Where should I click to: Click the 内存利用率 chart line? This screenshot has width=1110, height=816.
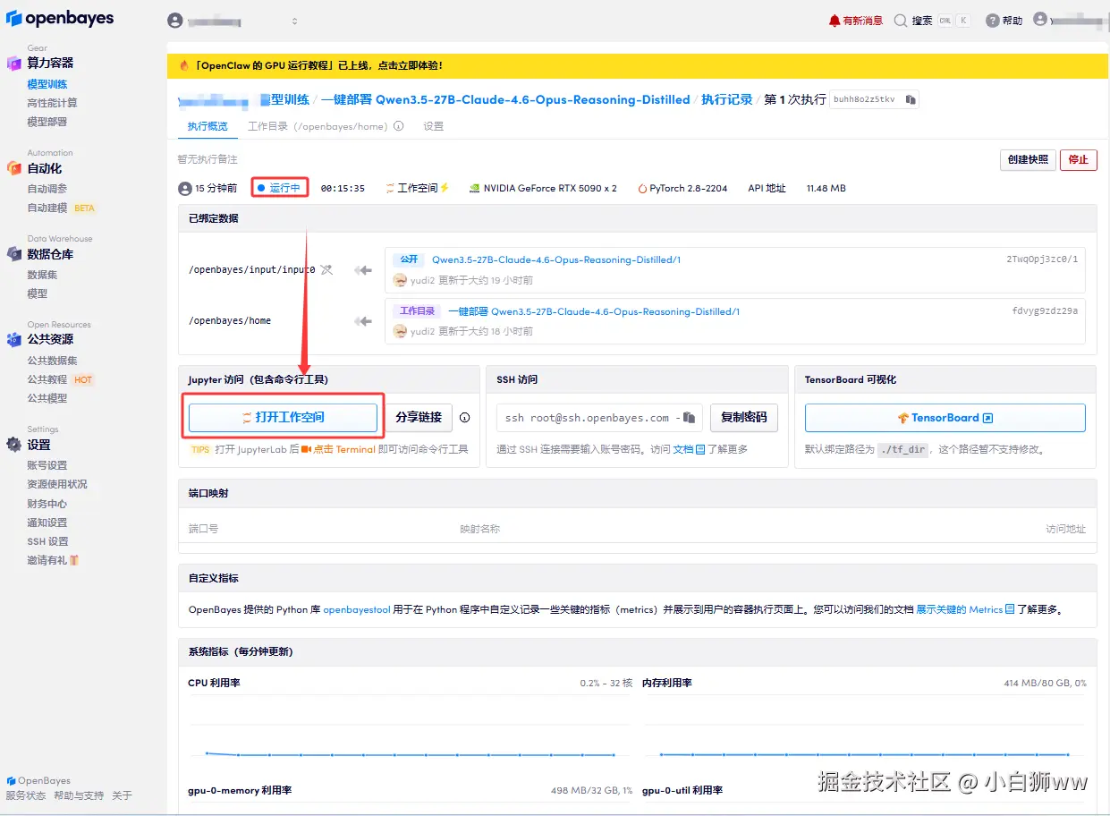pyautogui.click(x=864, y=754)
